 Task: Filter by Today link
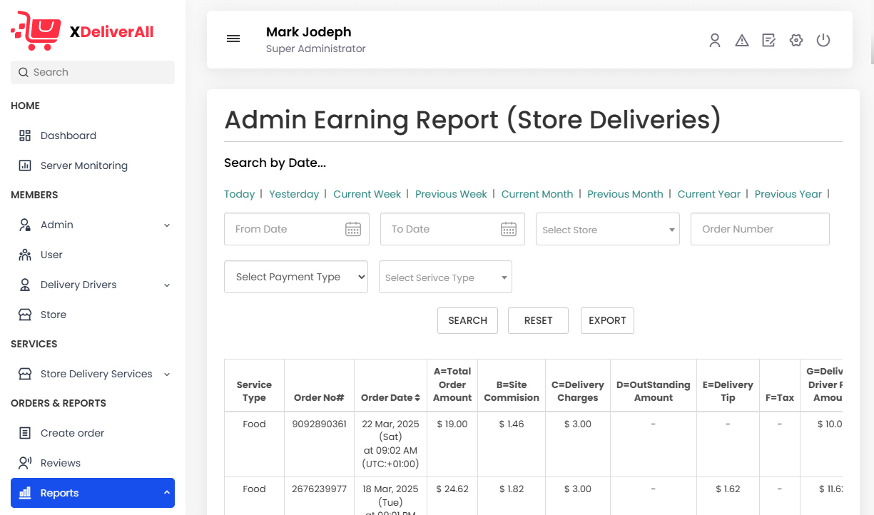[x=239, y=194]
